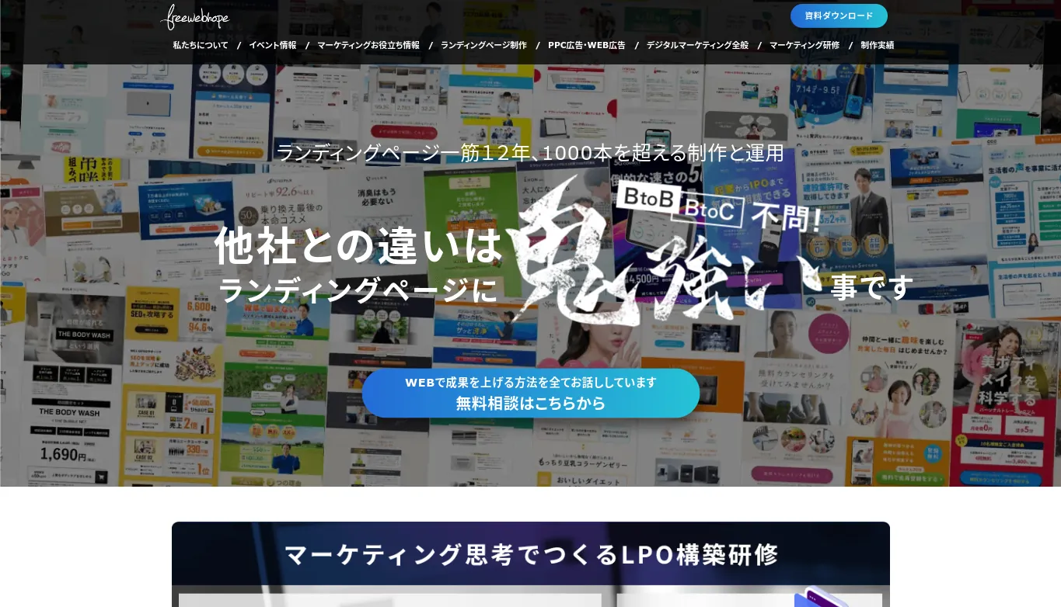Open the LPO構築研修 banner
This screenshot has height=607, width=1061.
(531, 564)
